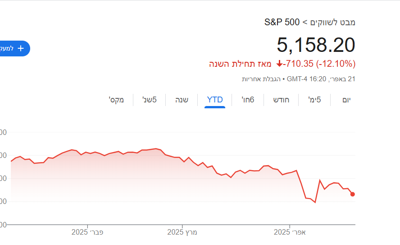The width and height of the screenshot is (400, 245).
Task: Click the red down-arrow icon beside -710.35
Action: point(280,64)
